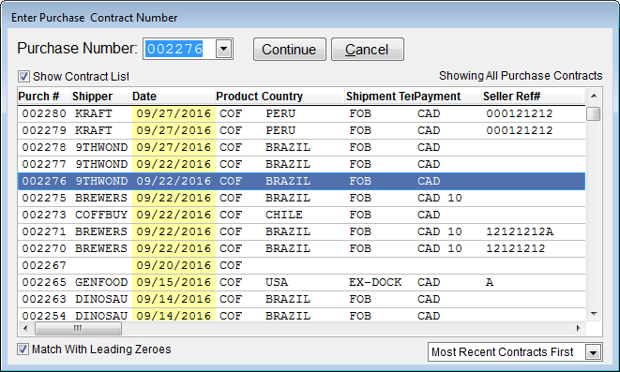Click the horizontal scrollbar right arrow
The height and width of the screenshot is (372, 620).
(579, 328)
